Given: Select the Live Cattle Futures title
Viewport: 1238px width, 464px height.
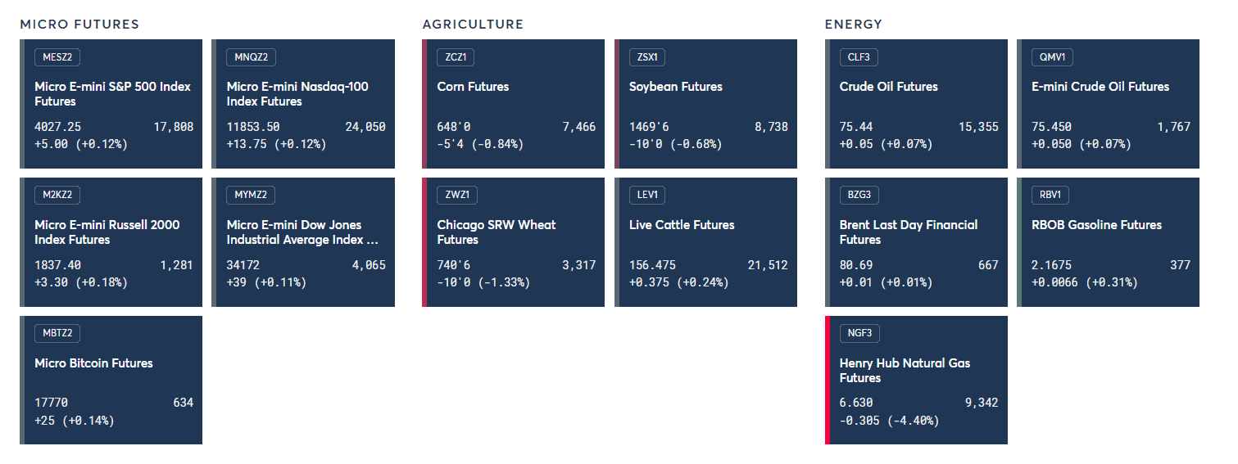Looking at the screenshot, I should click(682, 225).
